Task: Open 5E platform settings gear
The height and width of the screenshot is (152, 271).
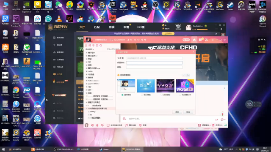Action: tap(220, 25)
